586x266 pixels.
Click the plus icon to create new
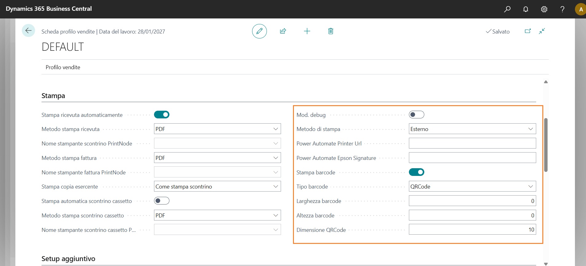[307, 31]
